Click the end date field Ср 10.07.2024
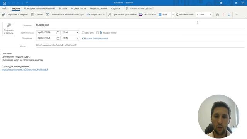Viewport: 247px width, 139px height. [46, 38]
